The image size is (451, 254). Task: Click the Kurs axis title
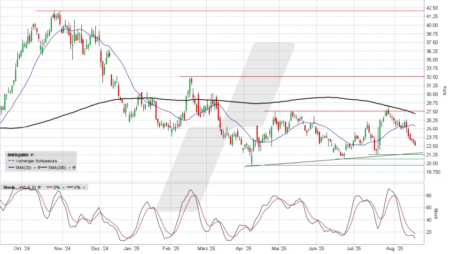pos(445,91)
